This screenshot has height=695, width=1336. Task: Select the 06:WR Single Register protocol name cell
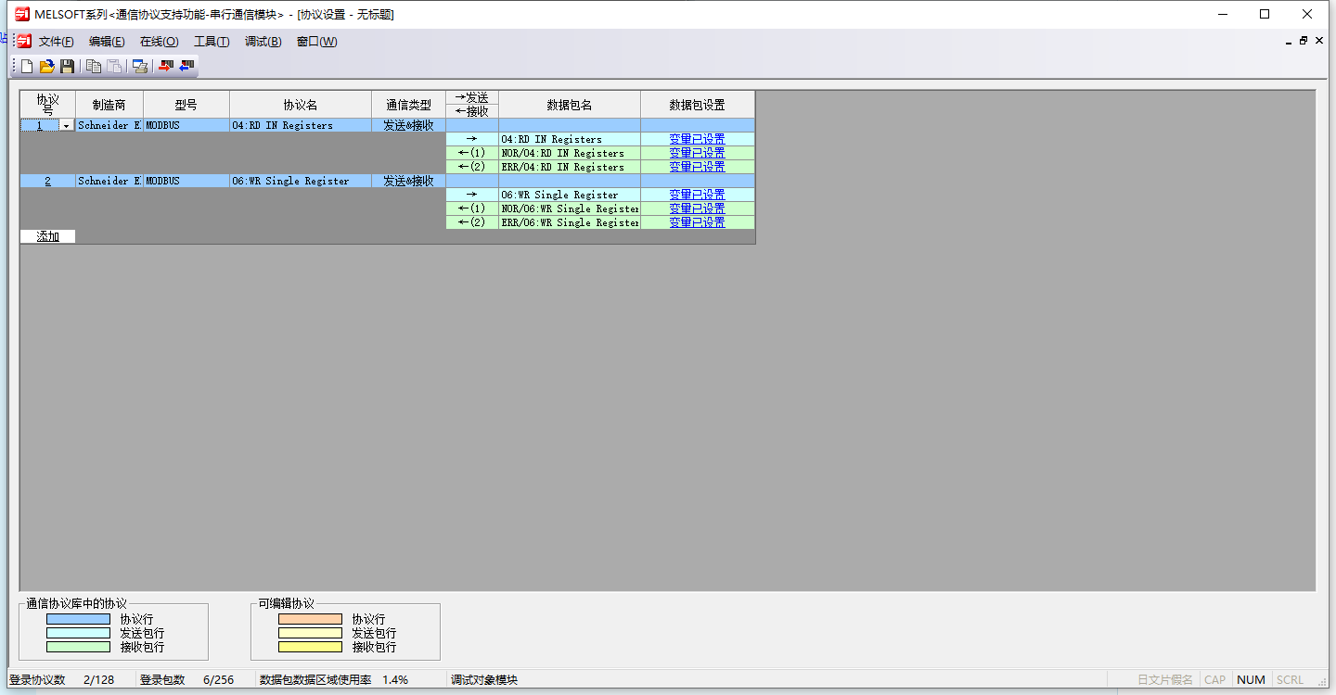[300, 181]
